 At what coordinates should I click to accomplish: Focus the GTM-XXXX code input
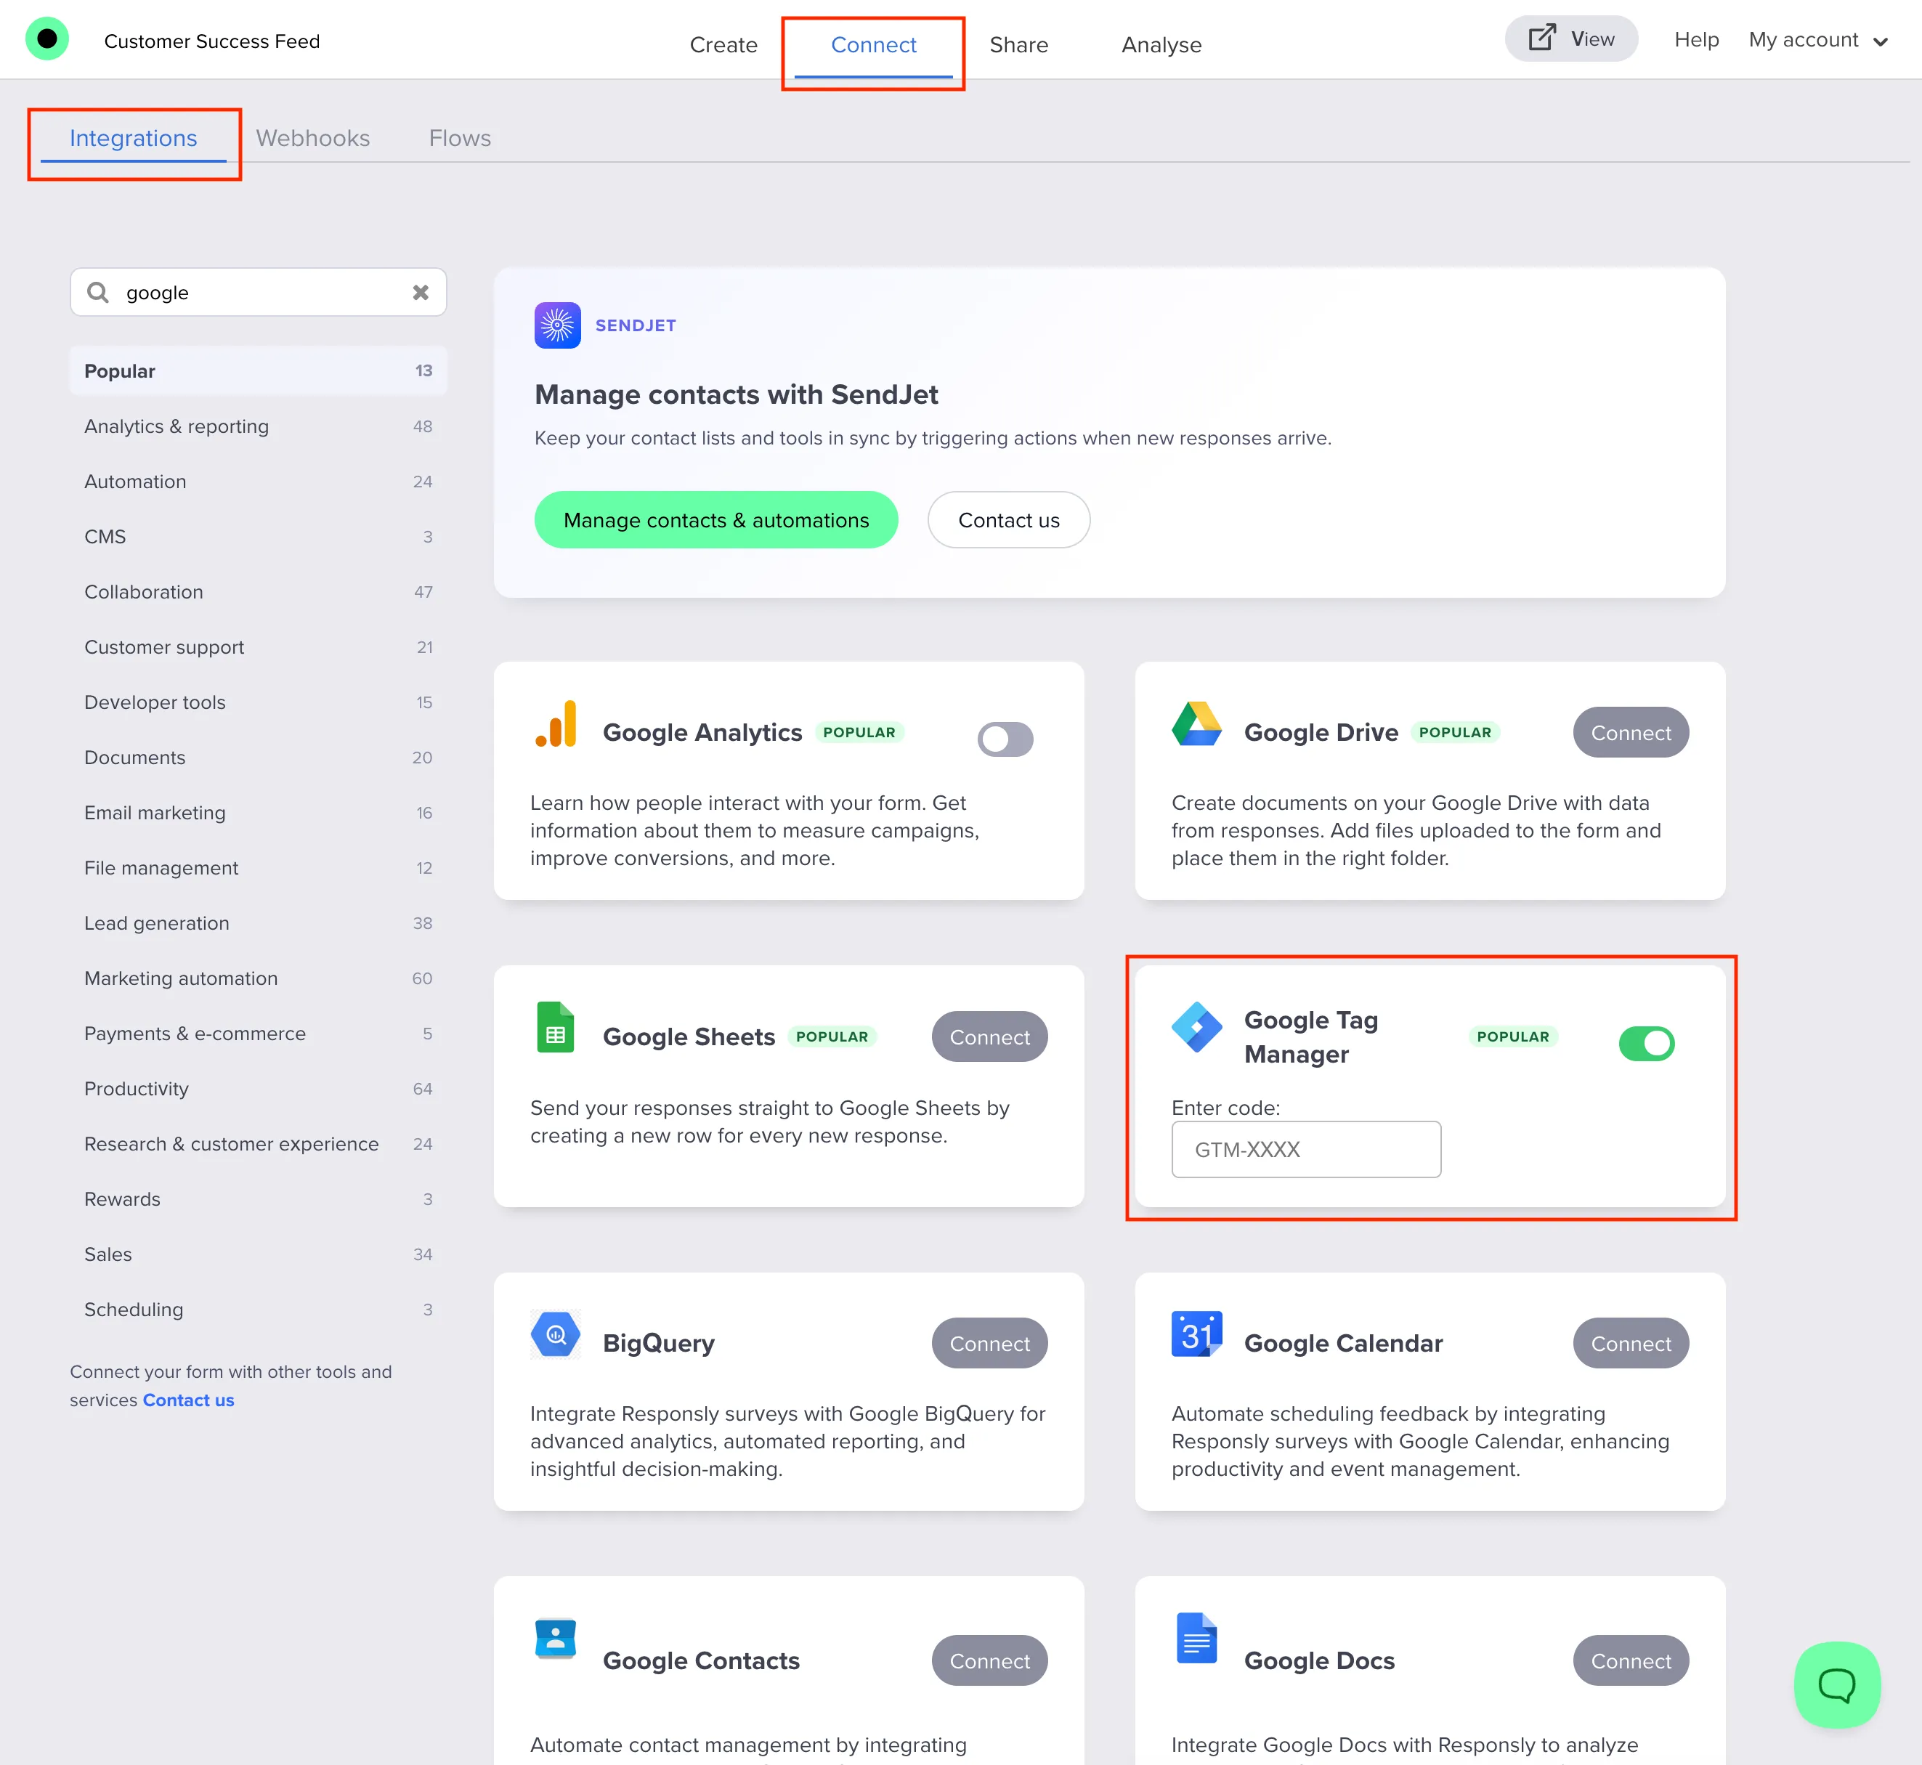[x=1305, y=1149]
